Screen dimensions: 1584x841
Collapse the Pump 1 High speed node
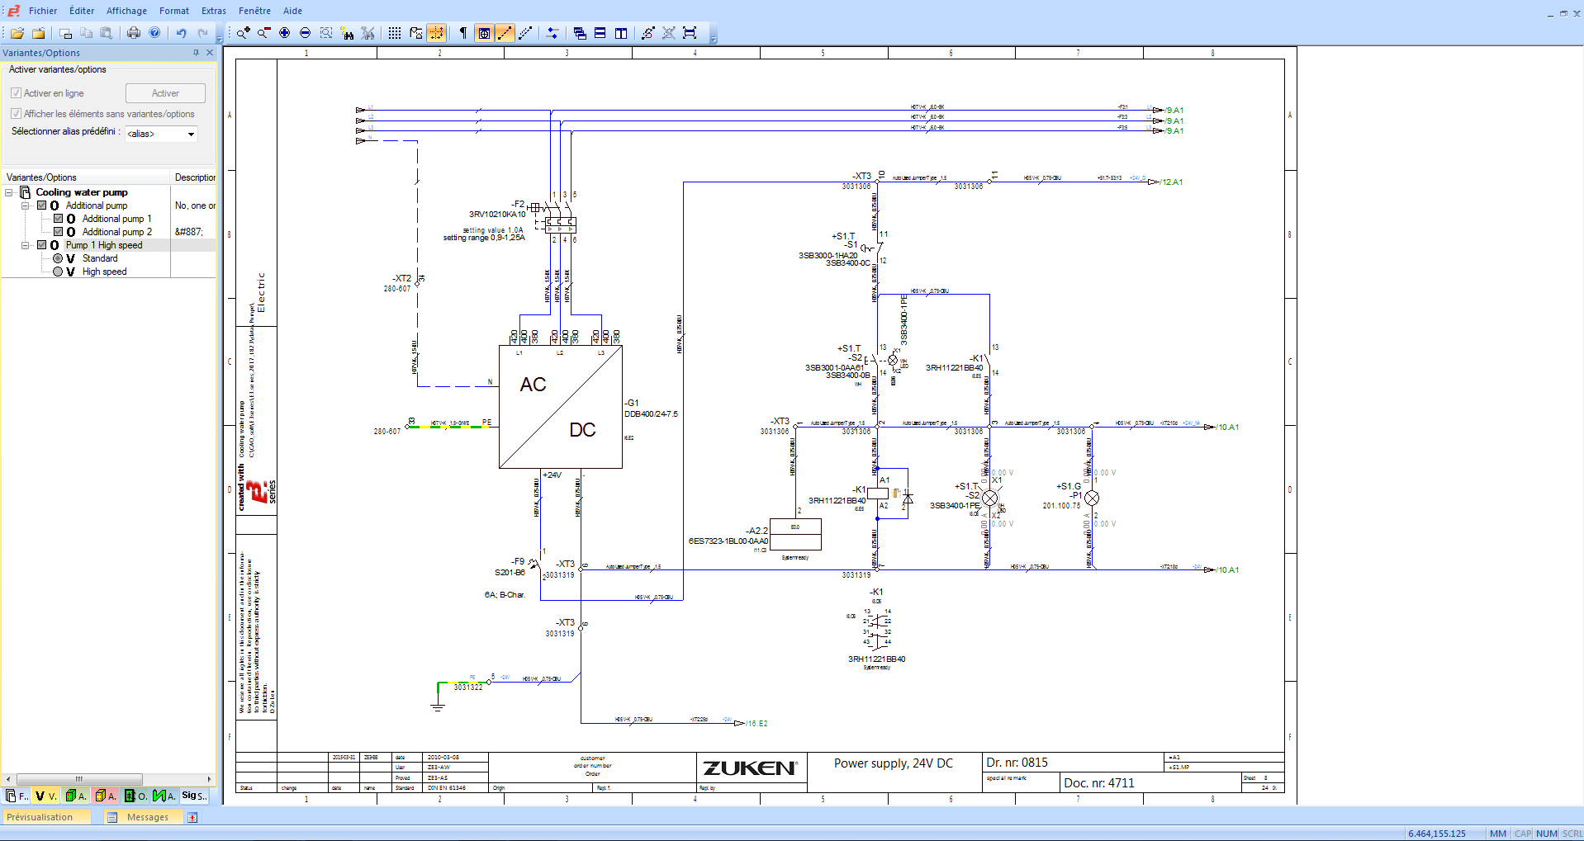[x=26, y=245]
